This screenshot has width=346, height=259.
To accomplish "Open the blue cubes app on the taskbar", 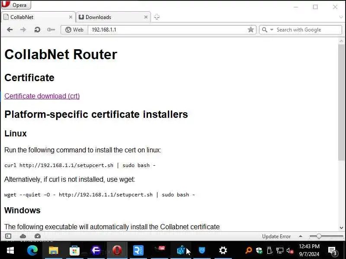I will click(181, 250).
